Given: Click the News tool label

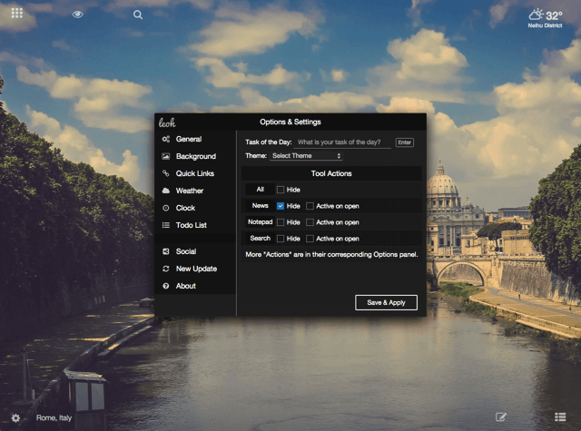Looking at the screenshot, I should coord(261,206).
